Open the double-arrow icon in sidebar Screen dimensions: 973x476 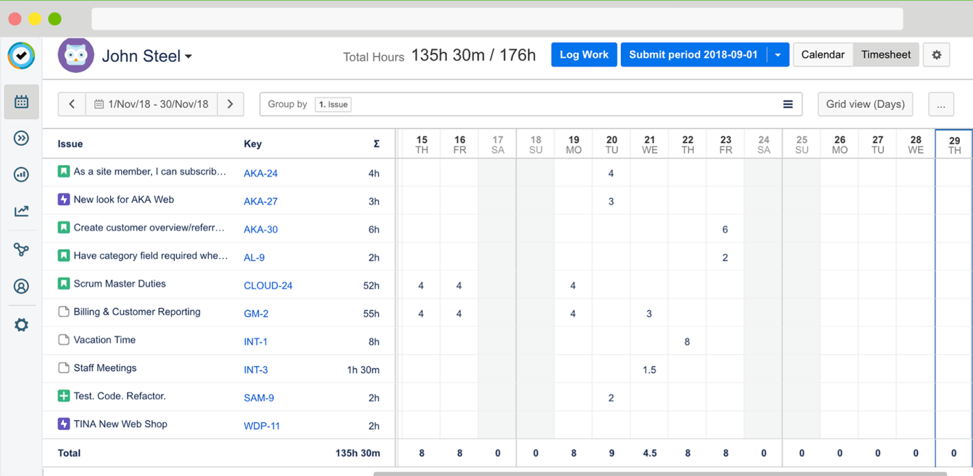tap(22, 138)
